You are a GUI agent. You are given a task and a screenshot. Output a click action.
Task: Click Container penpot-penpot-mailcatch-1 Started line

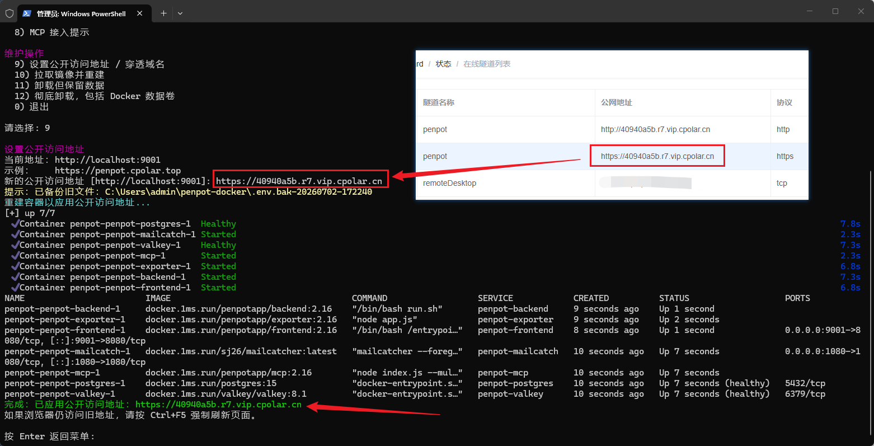[x=123, y=234]
